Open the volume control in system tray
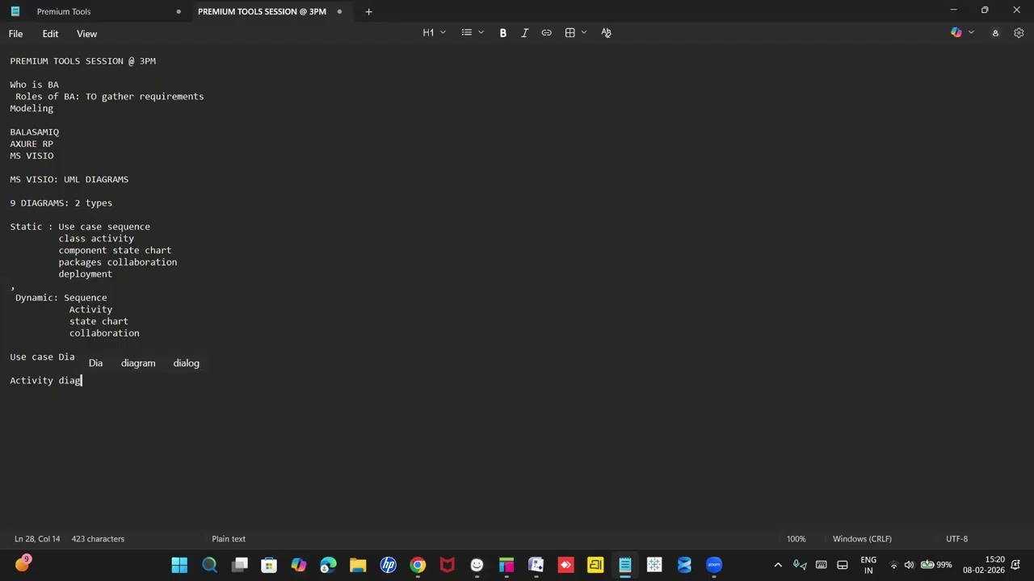The width and height of the screenshot is (1034, 581). pyautogui.click(x=909, y=565)
